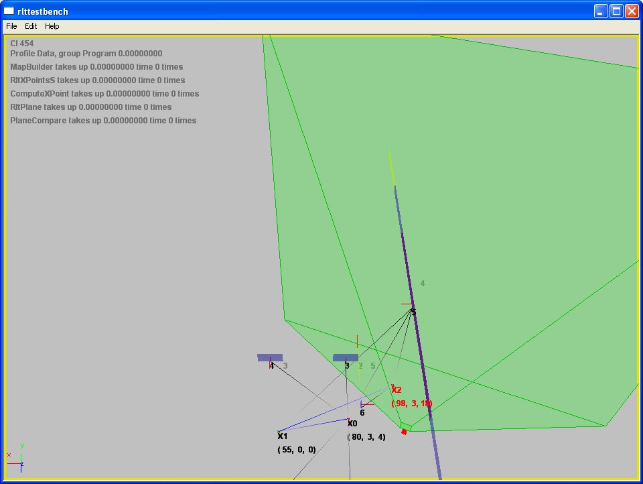Select the red X2 point label
The height and width of the screenshot is (484, 643).
click(x=396, y=389)
